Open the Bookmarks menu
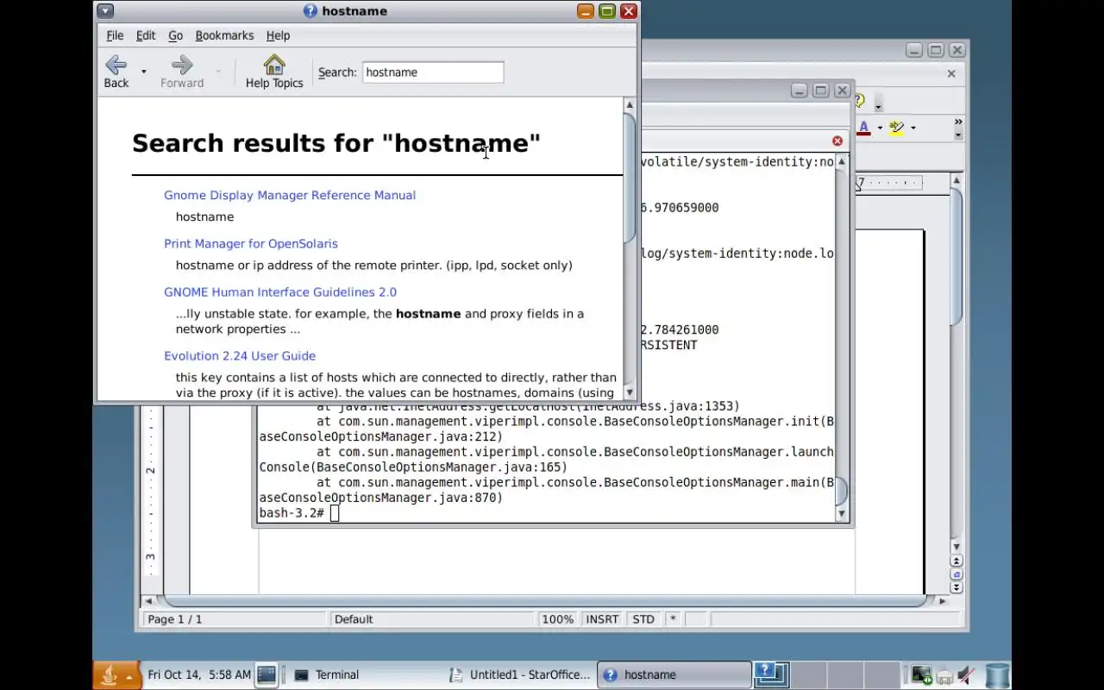The image size is (1104, 690). click(x=224, y=35)
